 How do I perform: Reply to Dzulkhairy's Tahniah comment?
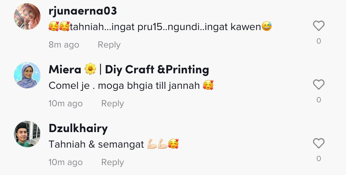click(113, 162)
